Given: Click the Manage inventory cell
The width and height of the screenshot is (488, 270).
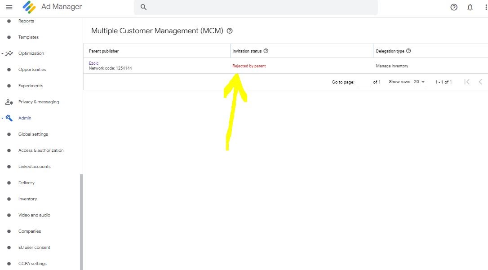Looking at the screenshot, I should [392, 66].
